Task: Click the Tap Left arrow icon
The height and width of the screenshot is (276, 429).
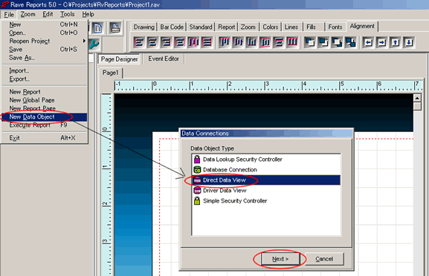Action: [368, 42]
